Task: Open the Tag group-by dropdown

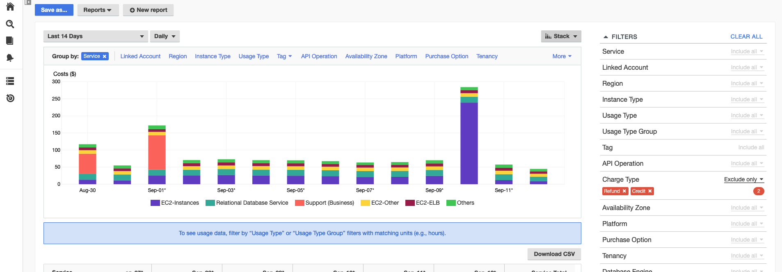Action: (284, 56)
